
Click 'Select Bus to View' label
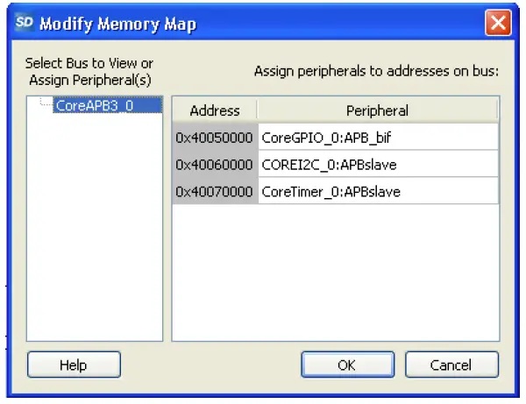click(x=89, y=64)
